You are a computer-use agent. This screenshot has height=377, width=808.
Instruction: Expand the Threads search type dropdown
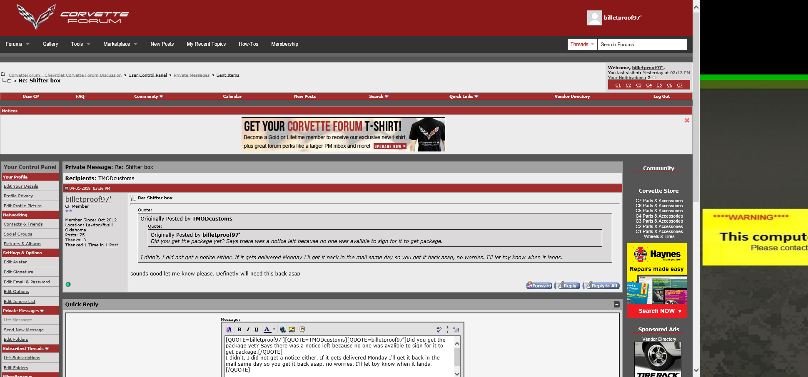[x=582, y=45]
